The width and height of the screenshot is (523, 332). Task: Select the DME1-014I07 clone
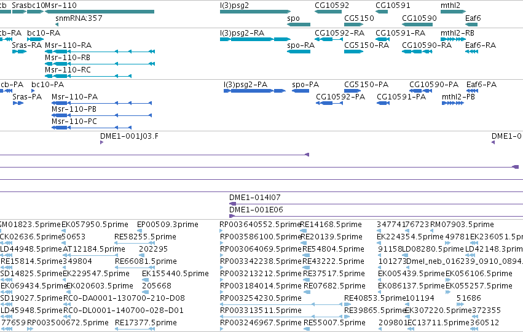pos(376,204)
